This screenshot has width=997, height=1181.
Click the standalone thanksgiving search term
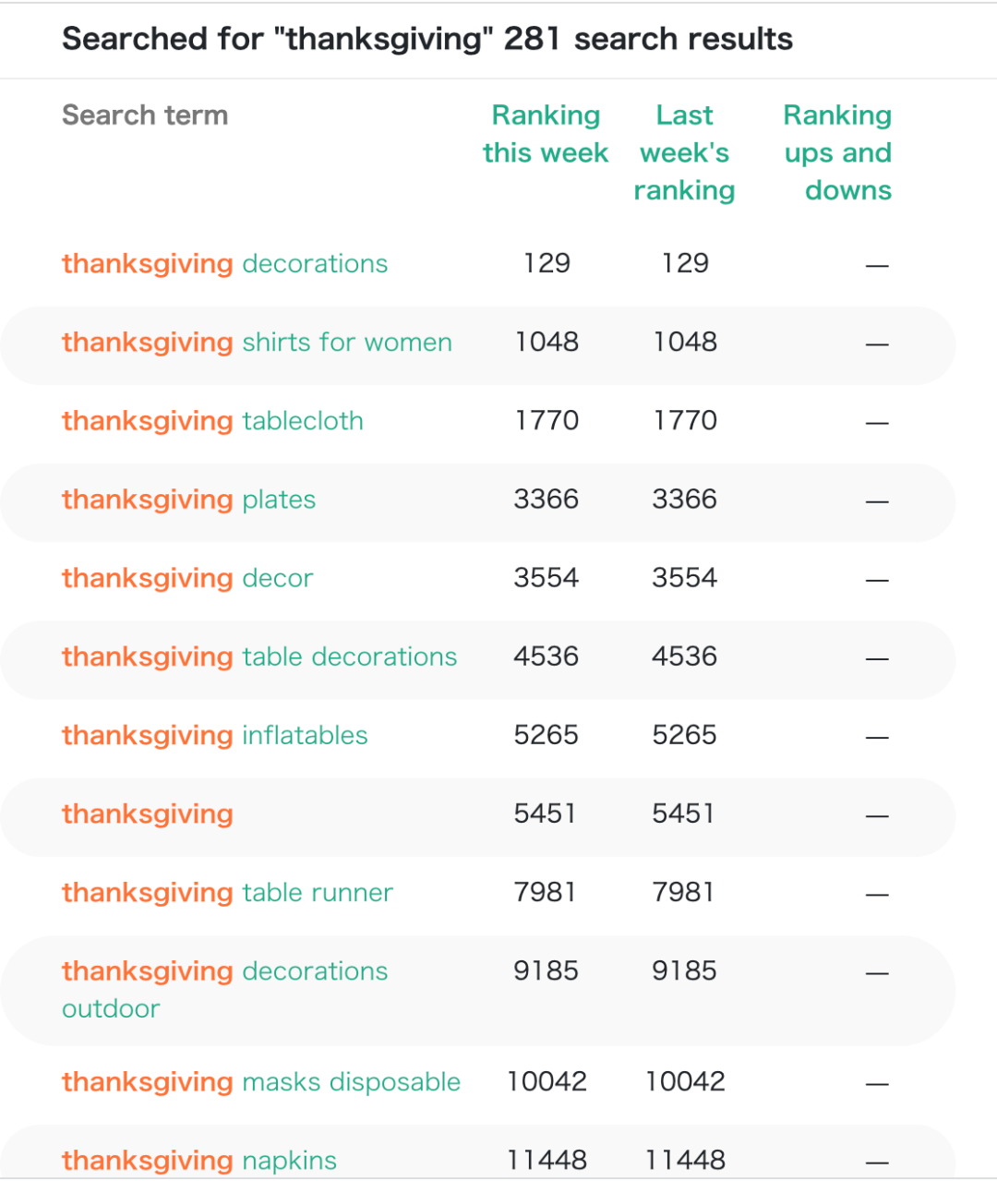148,814
